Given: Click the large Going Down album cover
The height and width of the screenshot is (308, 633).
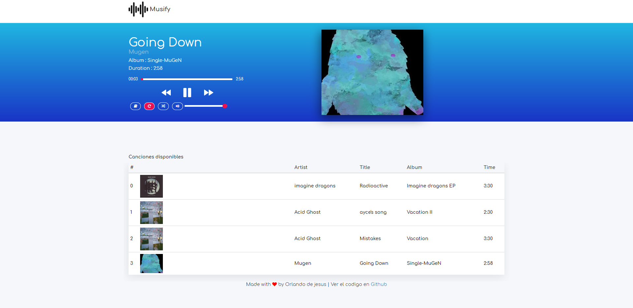Looking at the screenshot, I should click(372, 72).
